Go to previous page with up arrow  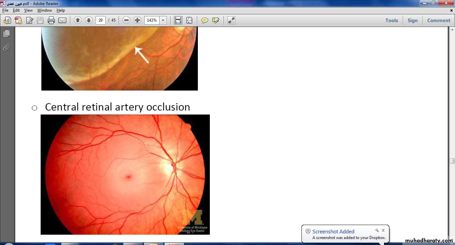78,20
